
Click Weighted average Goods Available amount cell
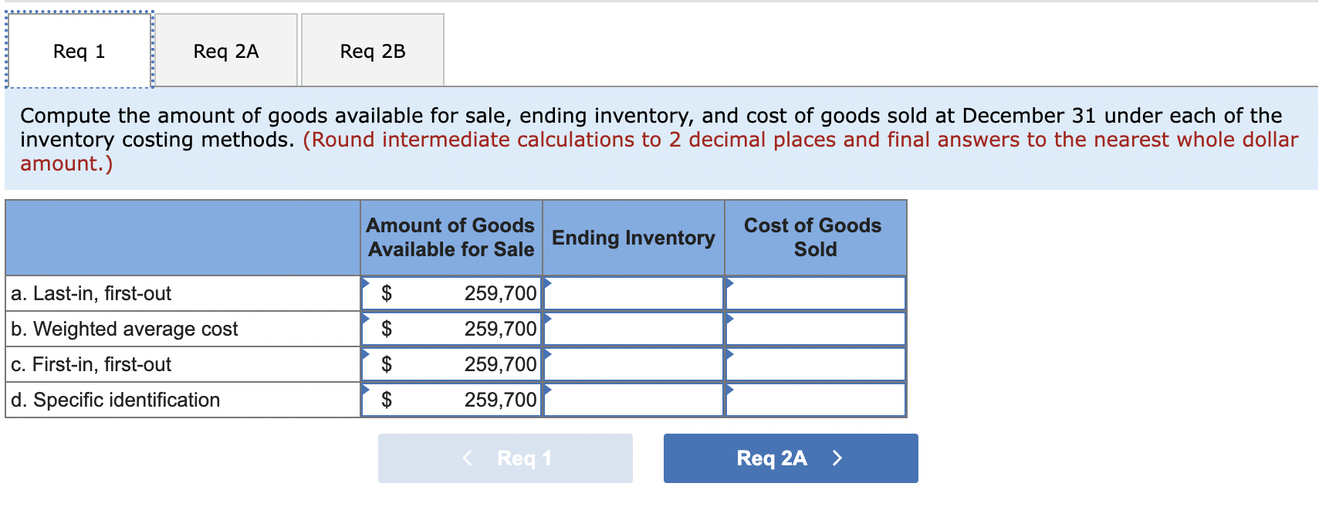451,329
